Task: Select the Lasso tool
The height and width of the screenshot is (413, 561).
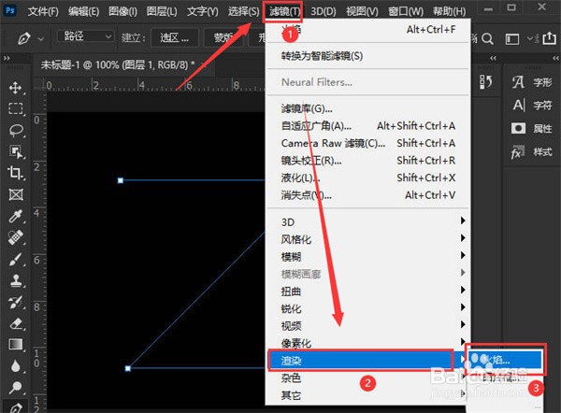Action: pyautogui.click(x=16, y=131)
